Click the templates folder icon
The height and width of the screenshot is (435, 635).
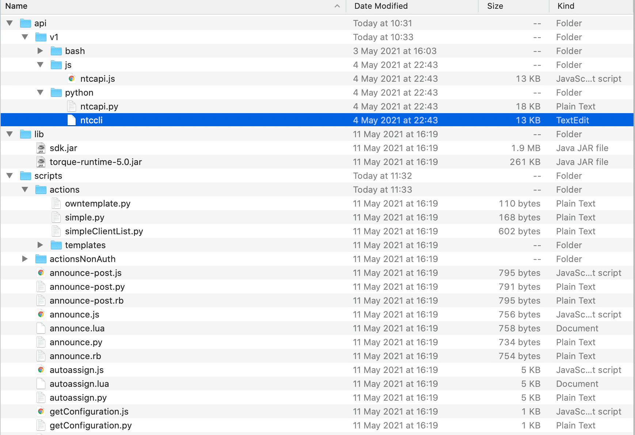56,245
